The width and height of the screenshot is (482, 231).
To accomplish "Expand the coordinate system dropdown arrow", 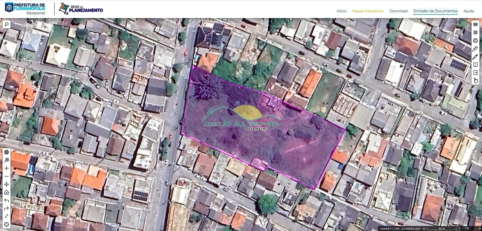I will coord(424,229).
